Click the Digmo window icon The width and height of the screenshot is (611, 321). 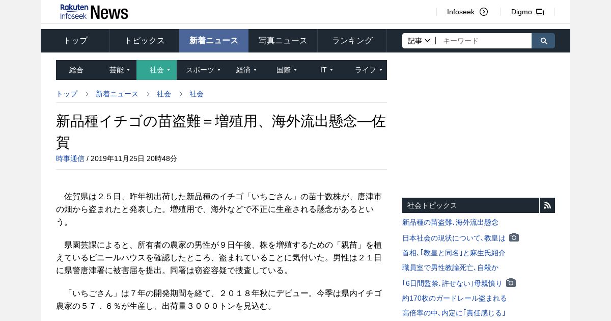pos(540,12)
